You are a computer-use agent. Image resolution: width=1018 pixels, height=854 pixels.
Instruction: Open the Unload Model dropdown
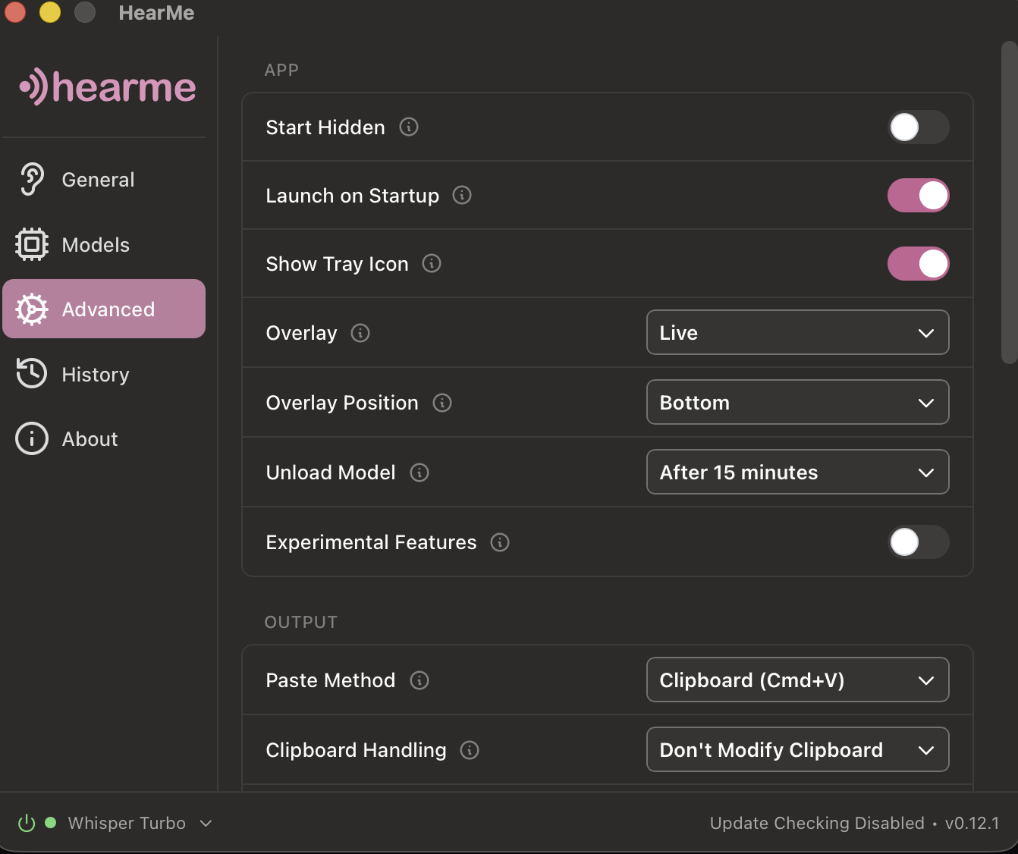pos(798,472)
